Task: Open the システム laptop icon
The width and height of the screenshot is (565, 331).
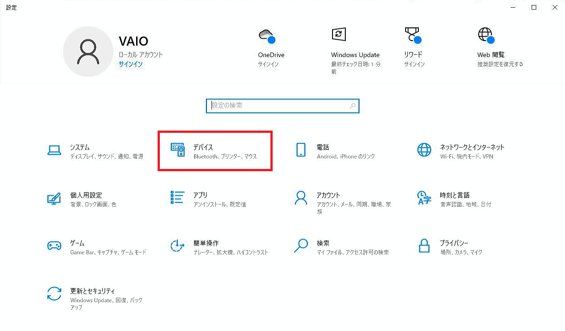Action: tap(54, 150)
